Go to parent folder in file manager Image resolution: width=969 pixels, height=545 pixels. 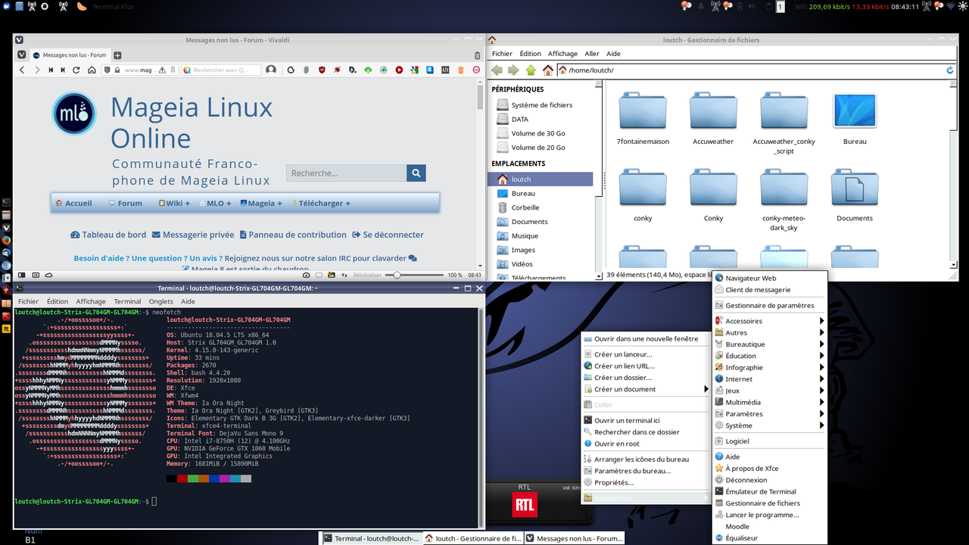tap(531, 70)
